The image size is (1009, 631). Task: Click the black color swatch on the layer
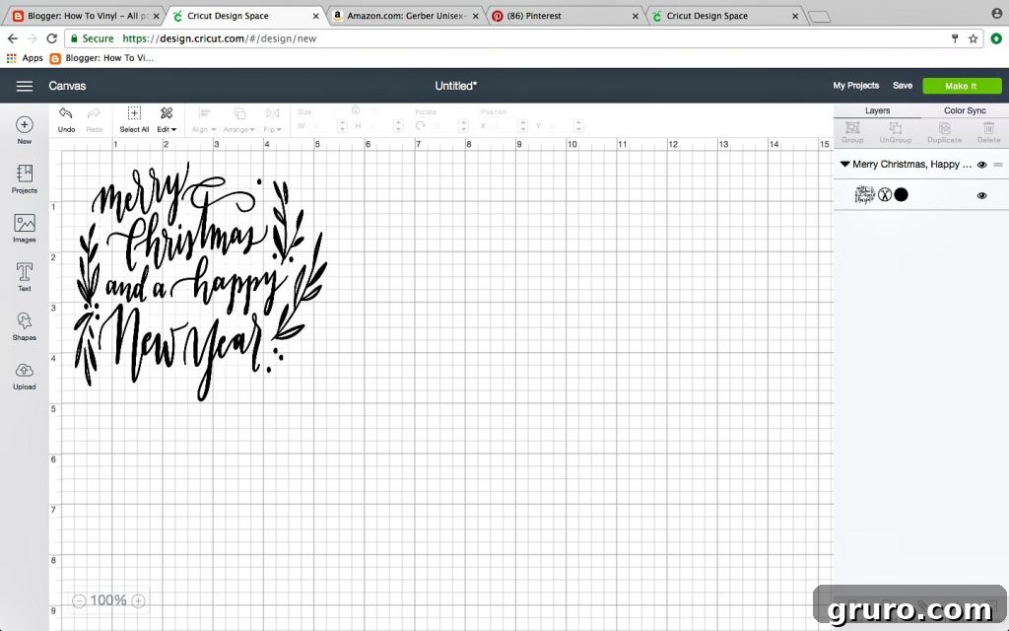click(x=901, y=194)
